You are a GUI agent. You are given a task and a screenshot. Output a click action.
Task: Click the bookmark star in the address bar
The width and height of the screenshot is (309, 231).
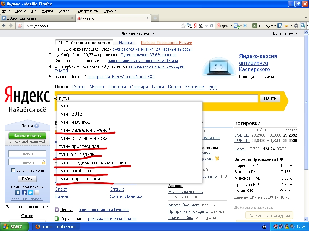(183, 26)
